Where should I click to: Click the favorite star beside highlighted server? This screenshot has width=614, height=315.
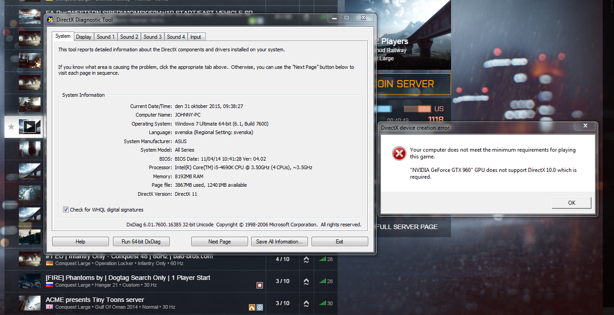(12, 127)
